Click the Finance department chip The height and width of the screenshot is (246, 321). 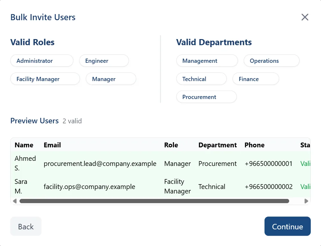256,79
